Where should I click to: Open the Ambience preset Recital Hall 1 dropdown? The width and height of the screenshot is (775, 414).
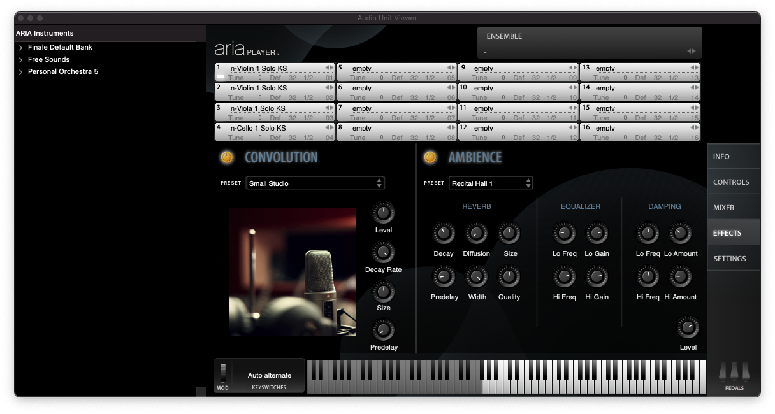(x=490, y=183)
